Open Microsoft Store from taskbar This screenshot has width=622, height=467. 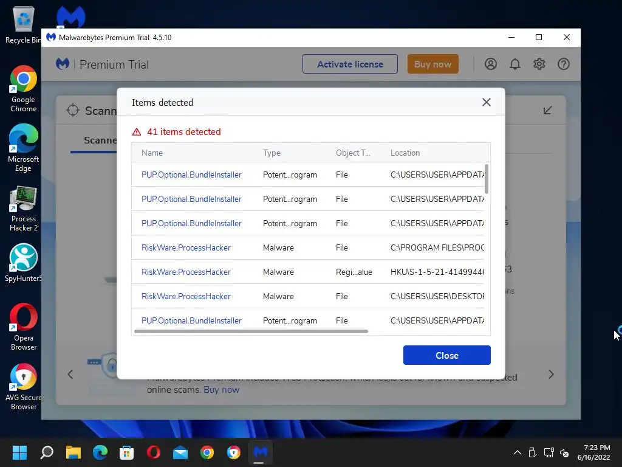tap(126, 452)
